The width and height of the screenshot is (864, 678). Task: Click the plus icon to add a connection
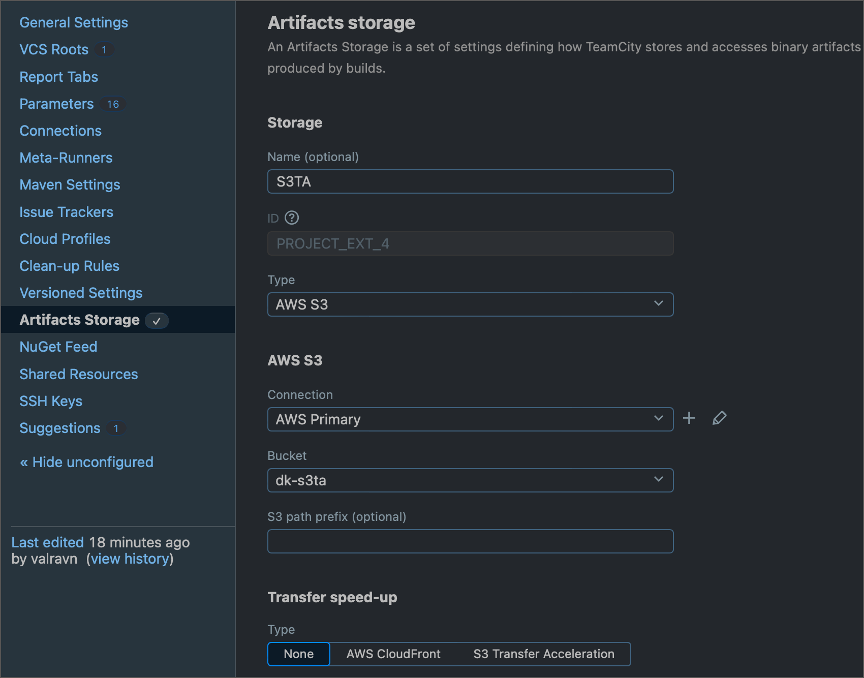pyautogui.click(x=690, y=418)
